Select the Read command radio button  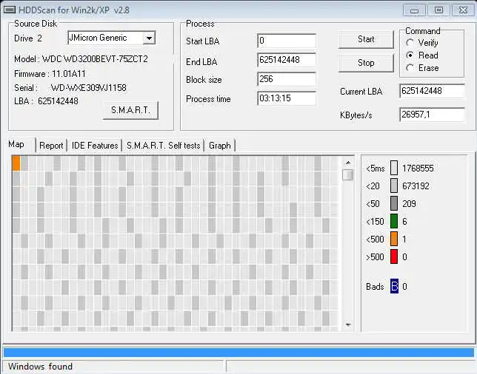click(x=410, y=55)
